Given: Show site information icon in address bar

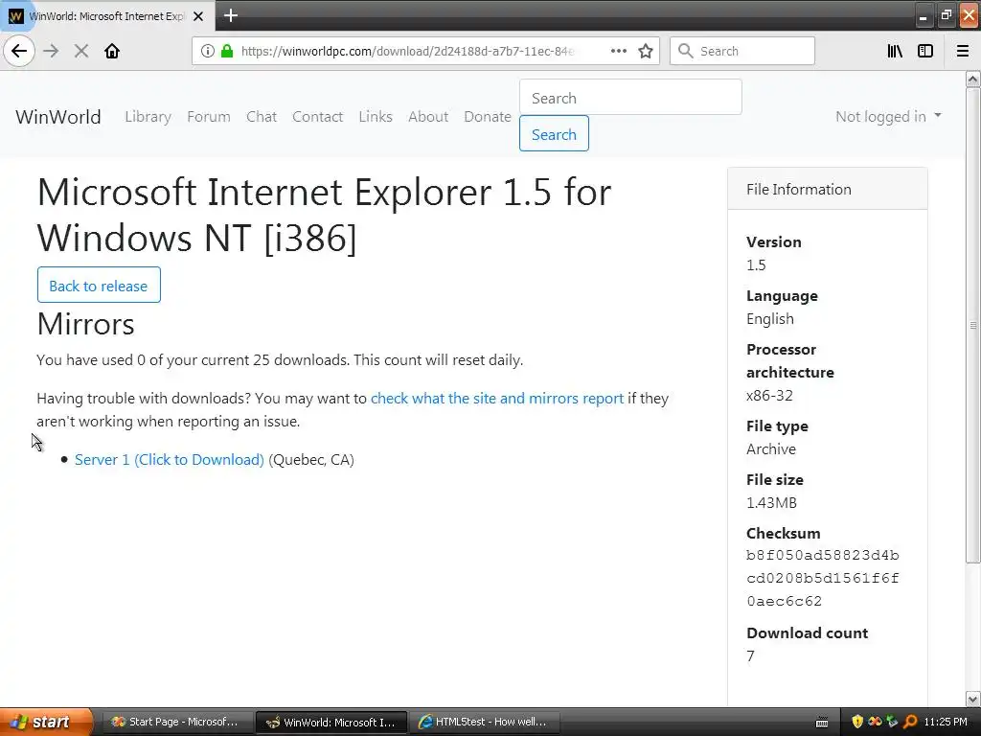Looking at the screenshot, I should point(207,51).
